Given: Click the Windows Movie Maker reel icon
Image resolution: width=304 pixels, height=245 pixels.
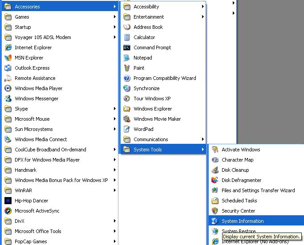Looking at the screenshot, I should coord(127,119).
